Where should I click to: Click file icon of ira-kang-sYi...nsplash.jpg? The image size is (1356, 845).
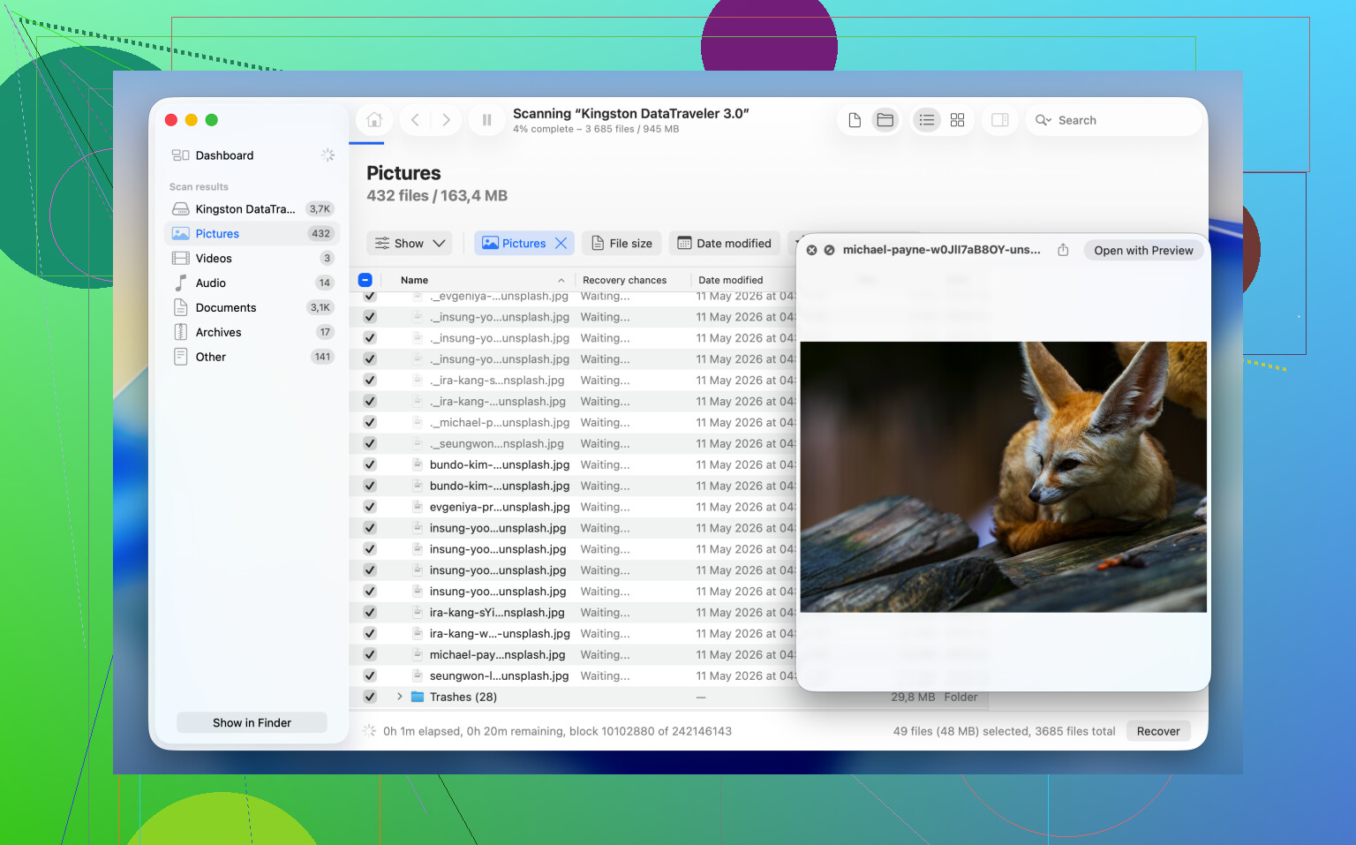418,612
